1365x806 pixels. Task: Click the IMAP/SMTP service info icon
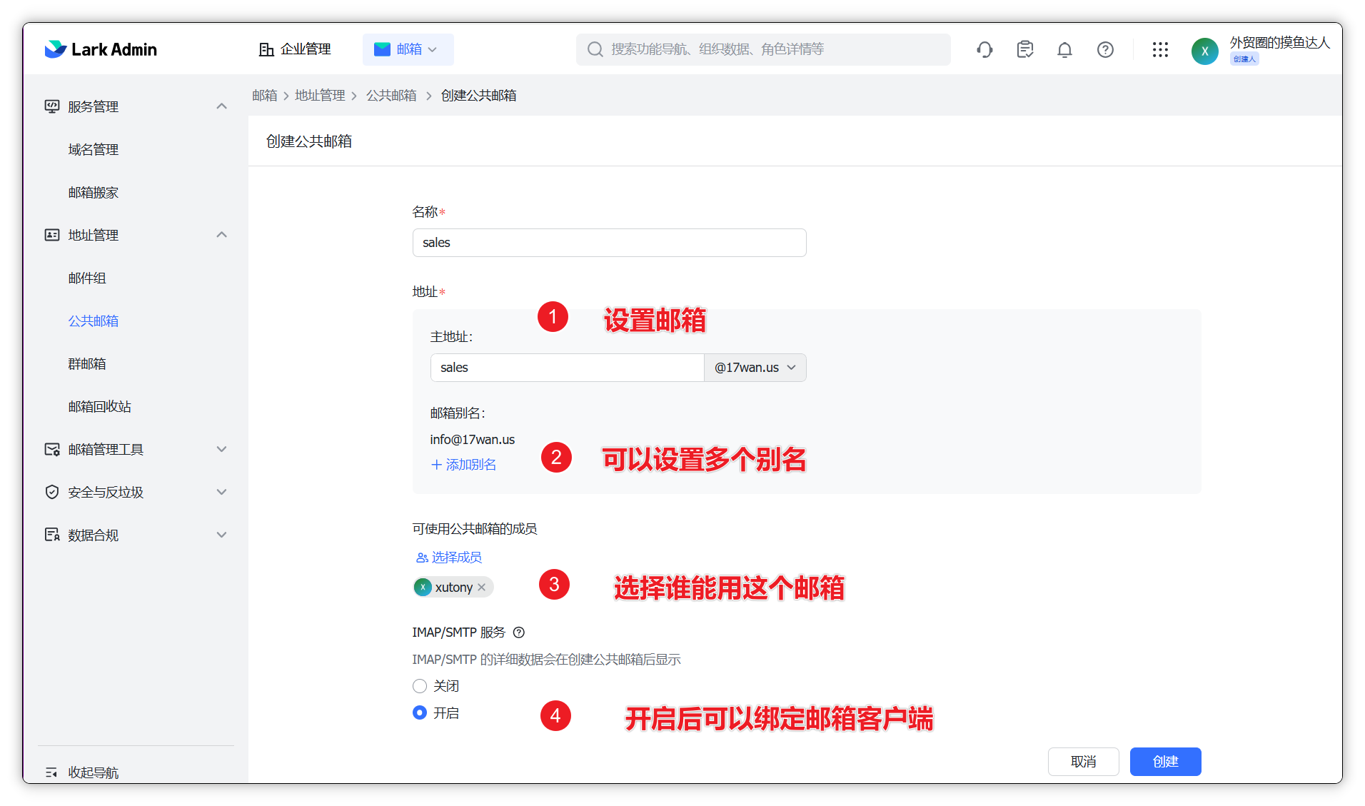pos(519,633)
